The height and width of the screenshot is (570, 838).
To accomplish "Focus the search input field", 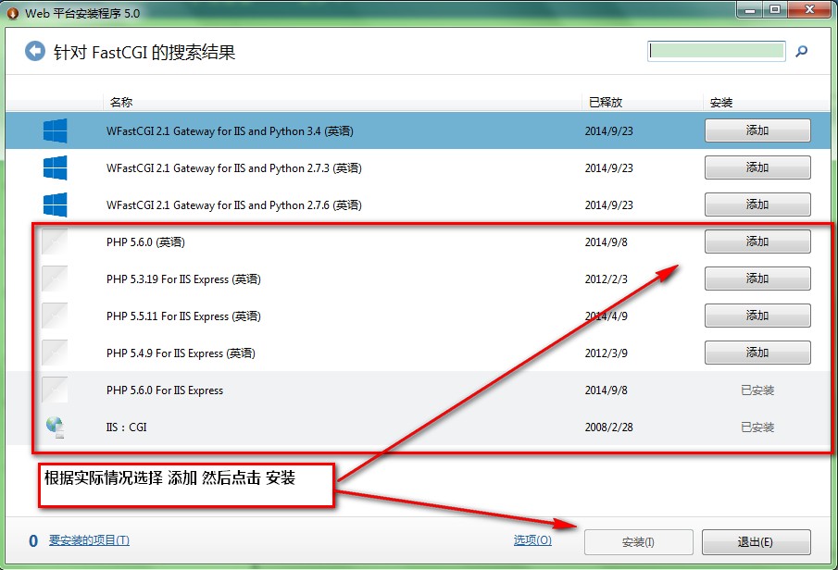I will 717,51.
